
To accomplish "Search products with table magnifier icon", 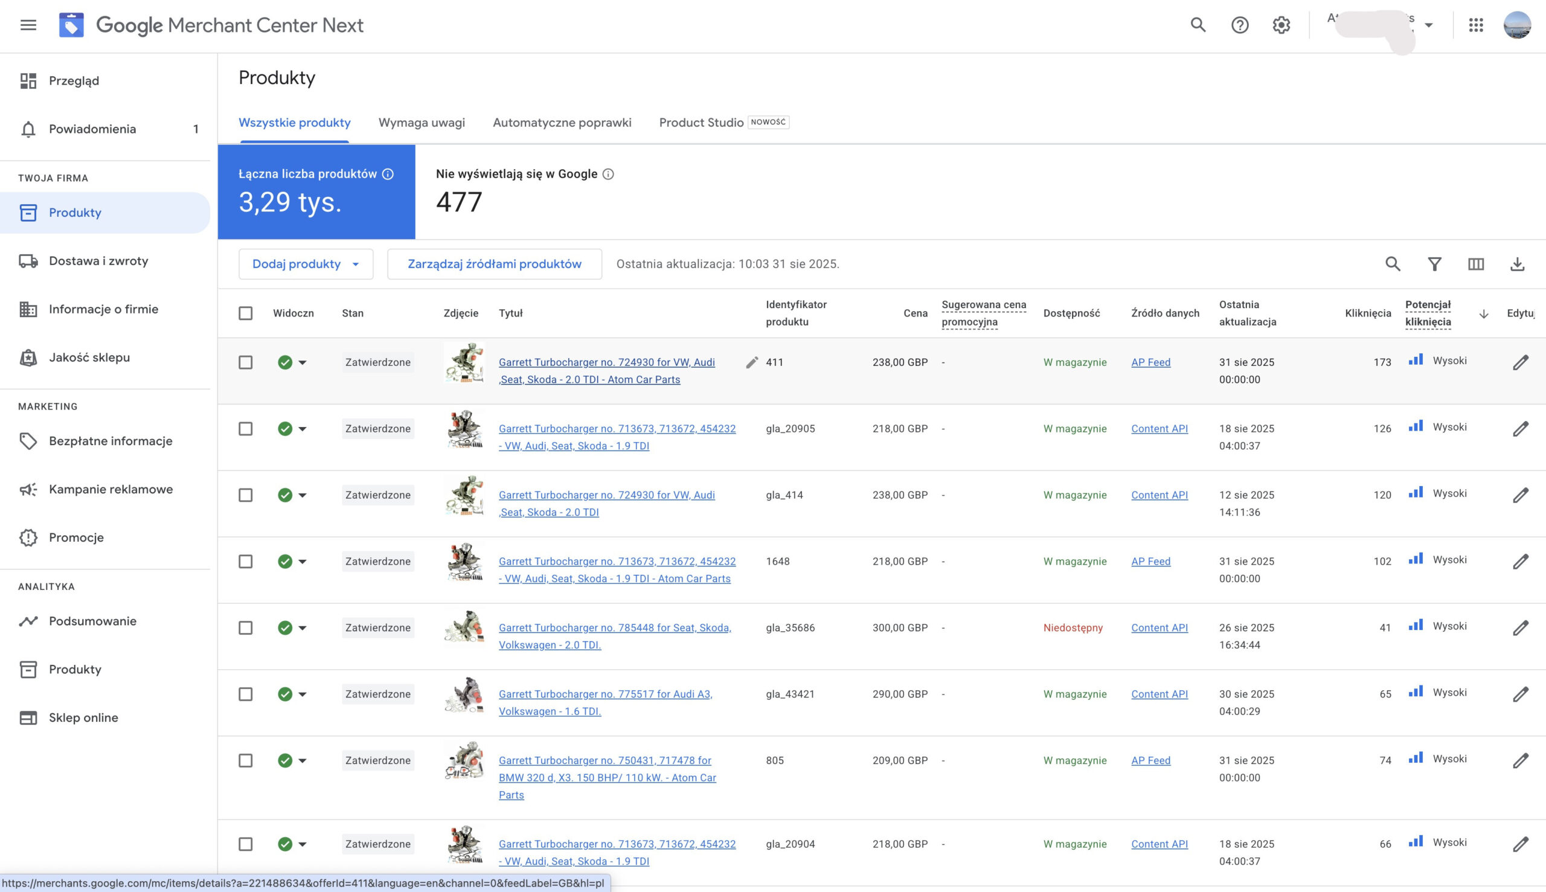I will pos(1393,264).
